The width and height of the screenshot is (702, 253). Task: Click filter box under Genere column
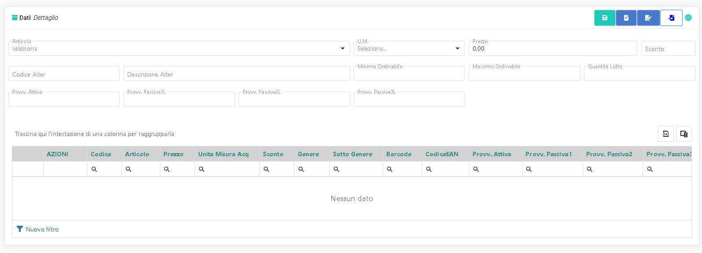[312, 169]
